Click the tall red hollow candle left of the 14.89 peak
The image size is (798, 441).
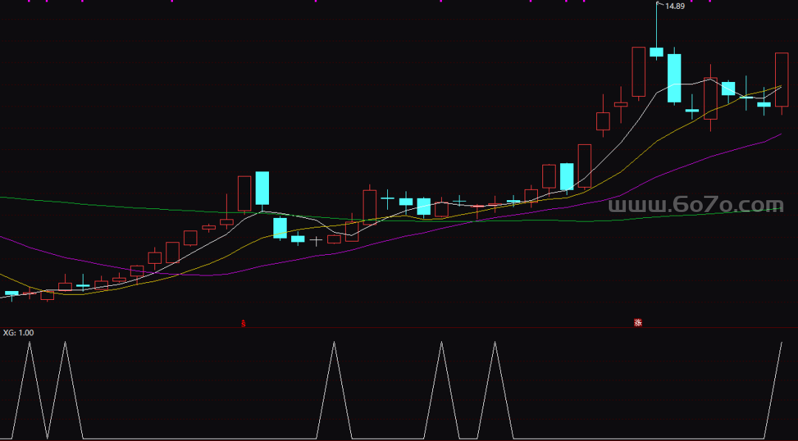tap(638, 72)
